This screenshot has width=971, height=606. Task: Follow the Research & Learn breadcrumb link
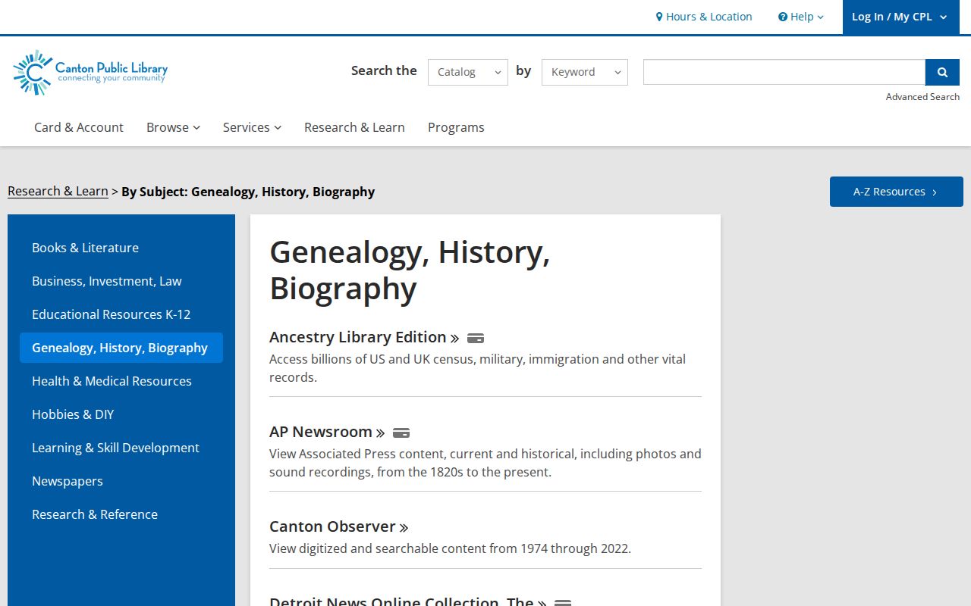58,191
